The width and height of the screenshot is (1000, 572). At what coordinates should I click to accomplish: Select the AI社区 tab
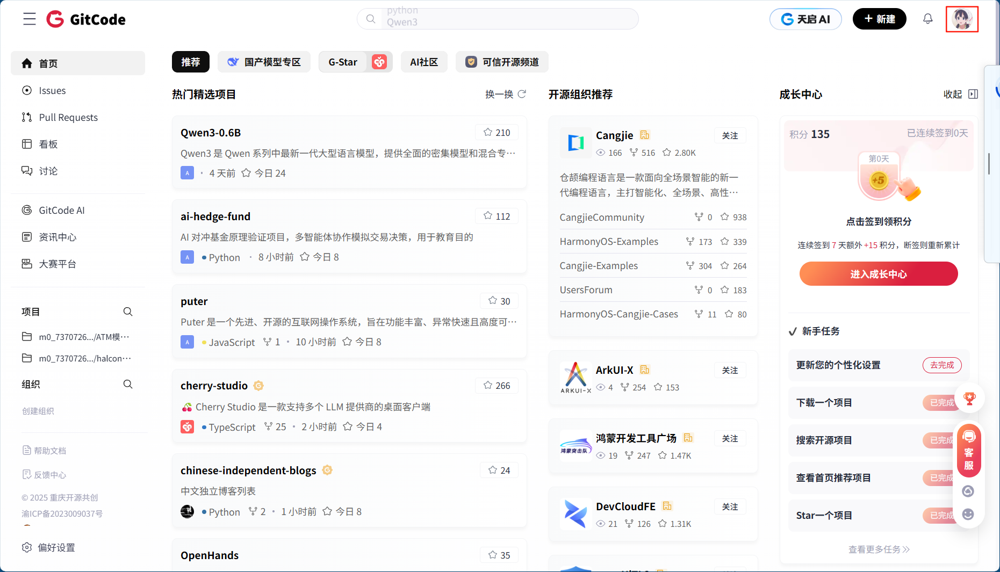pyautogui.click(x=424, y=62)
